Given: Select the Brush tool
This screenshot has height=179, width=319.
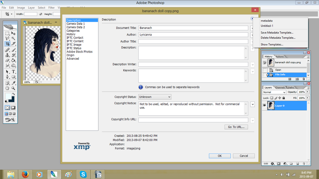Looking at the screenshot, I should click(13, 50).
